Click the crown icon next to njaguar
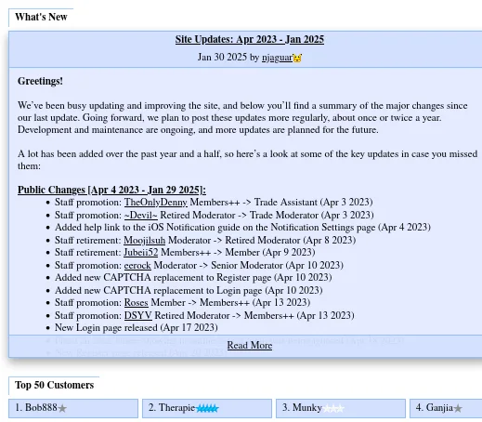Image resolution: width=482 pixels, height=422 pixels. click(x=297, y=58)
